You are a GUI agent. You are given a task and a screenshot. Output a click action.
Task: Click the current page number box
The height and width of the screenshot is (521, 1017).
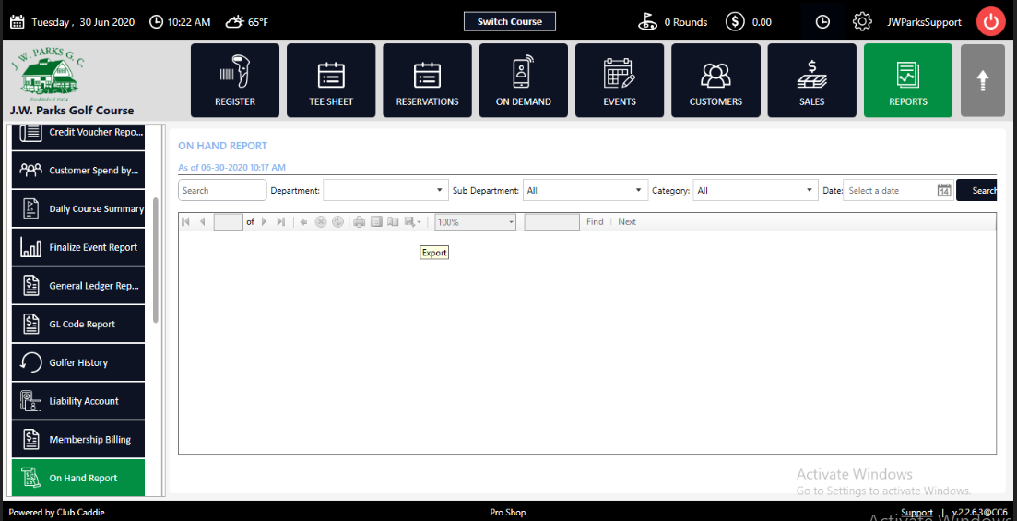(x=228, y=222)
